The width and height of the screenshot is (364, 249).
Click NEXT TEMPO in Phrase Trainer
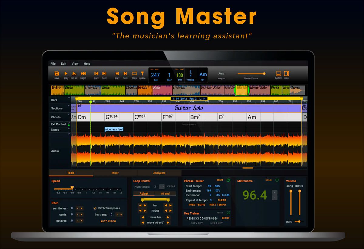coord(217,205)
